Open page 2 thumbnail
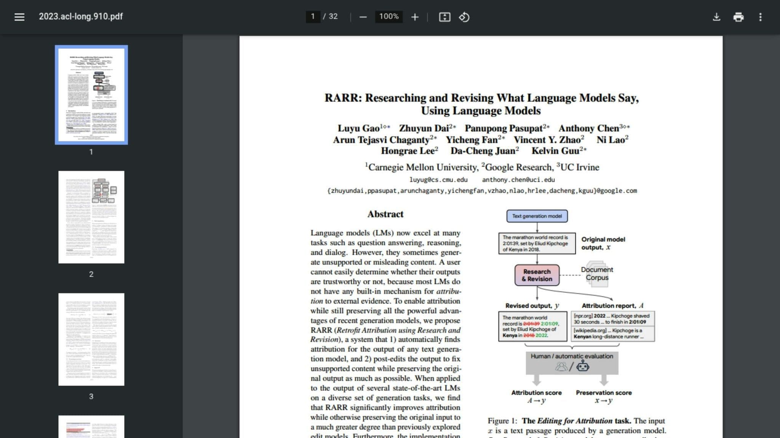The image size is (780, 438). coord(91,217)
